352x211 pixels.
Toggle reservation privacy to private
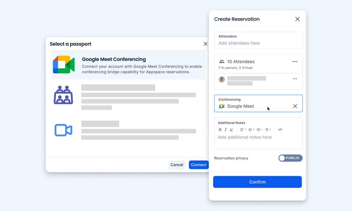tap(290, 158)
